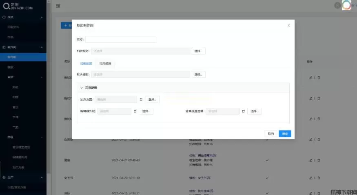Collapse the 生产 sidebar group
This screenshot has height=195, width=357.
[x=42, y=177]
